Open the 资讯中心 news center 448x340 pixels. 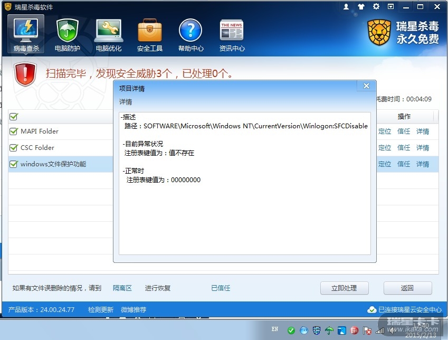(x=232, y=35)
